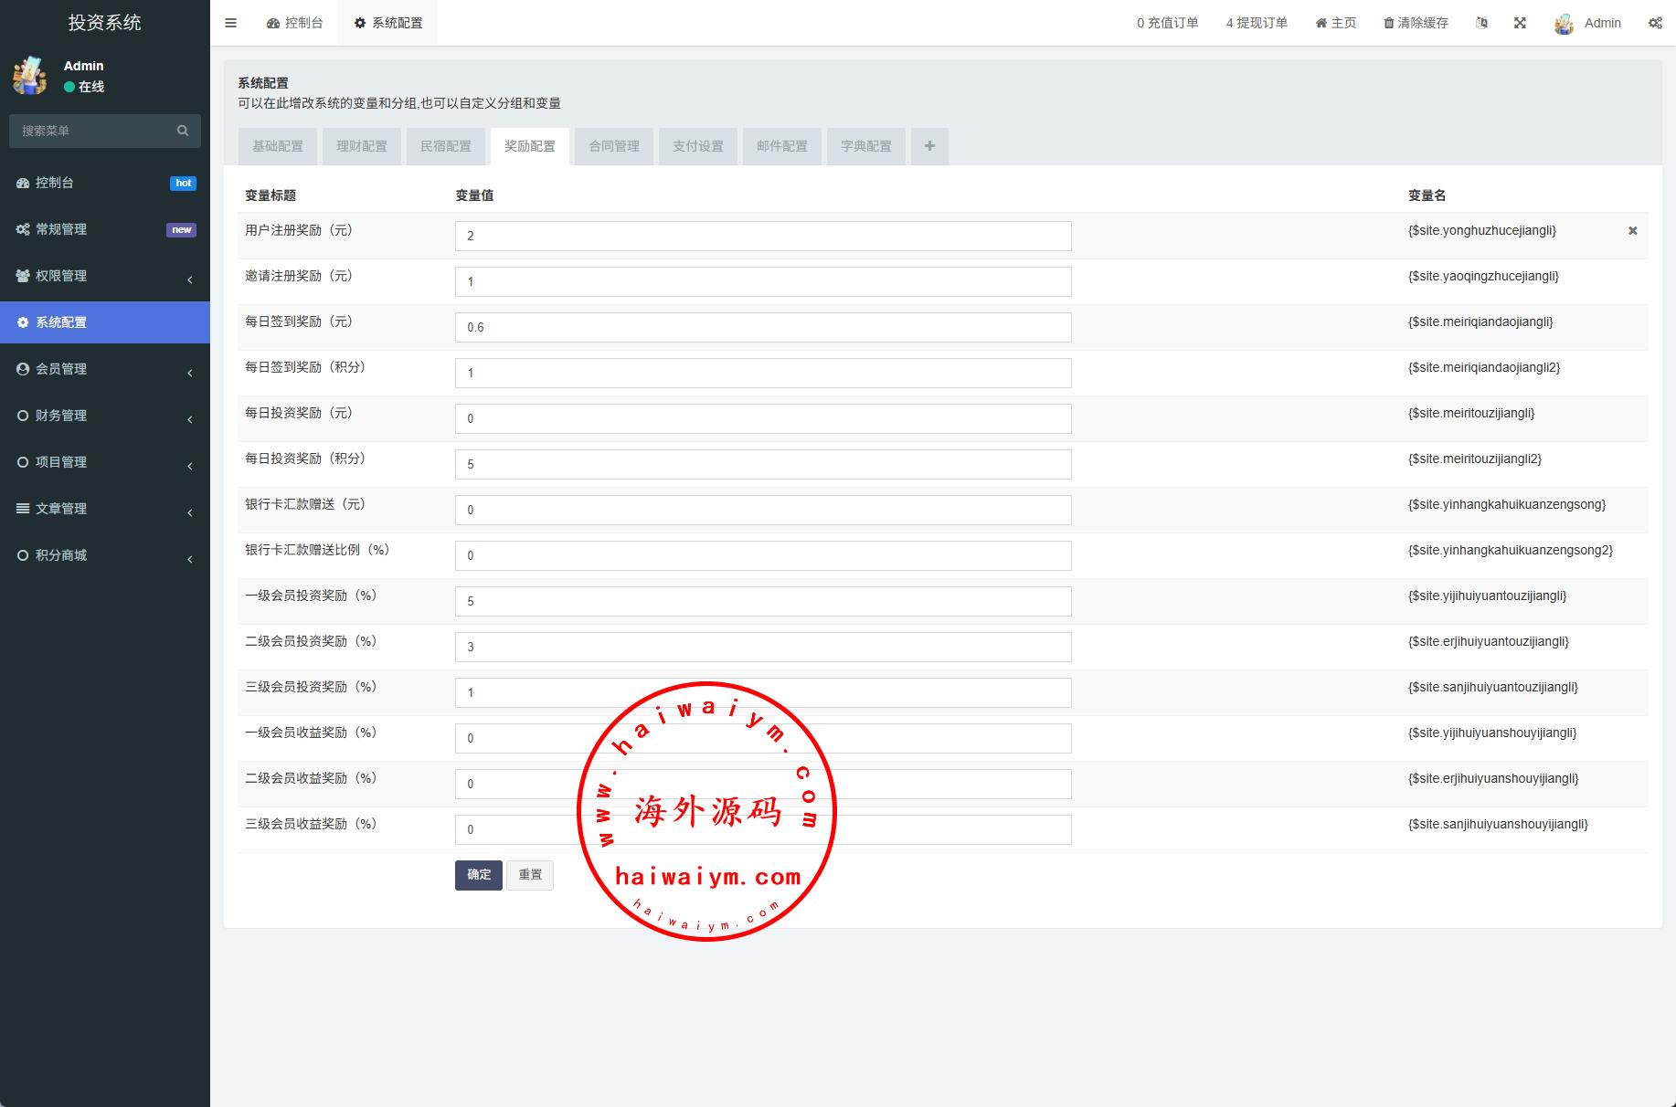Screen dimensions: 1676x1107
Task: Switch to the 基础配置 tab
Action: 278,146
